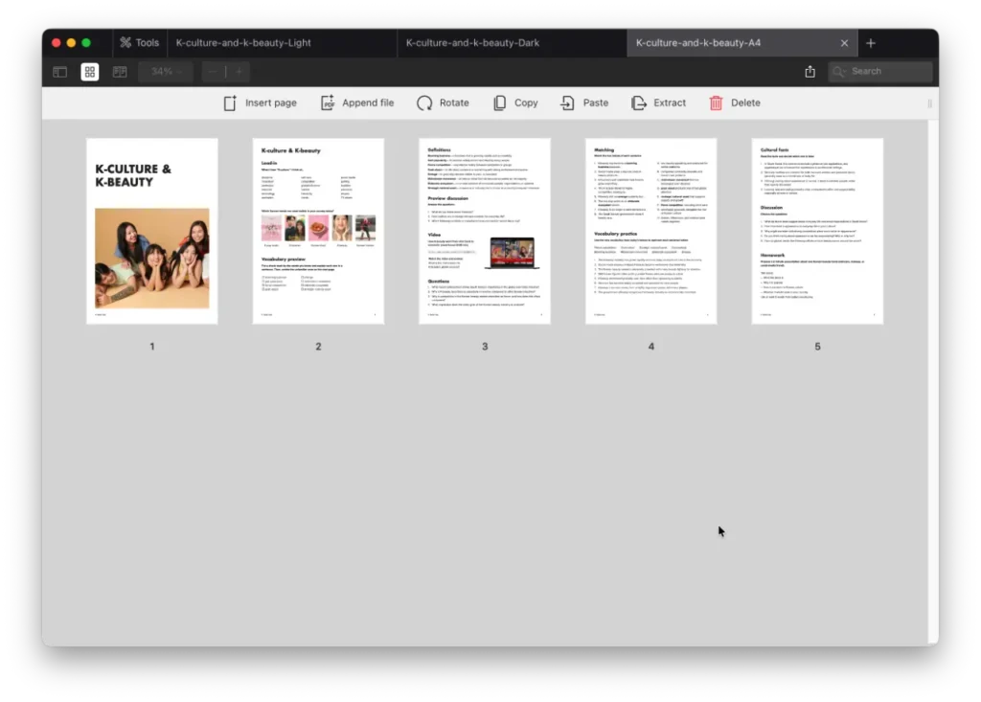Switch to K-culture-and-k-beauty-Light tab

[282, 43]
